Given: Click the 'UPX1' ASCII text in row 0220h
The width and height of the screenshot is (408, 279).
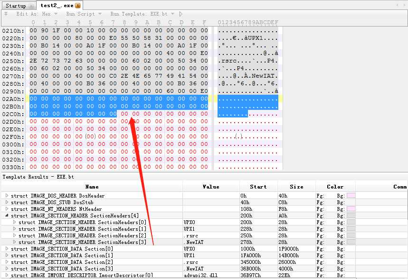Looking at the screenshot, I should pos(255,38).
